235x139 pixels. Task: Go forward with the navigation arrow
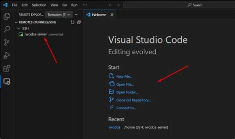point(118,5)
